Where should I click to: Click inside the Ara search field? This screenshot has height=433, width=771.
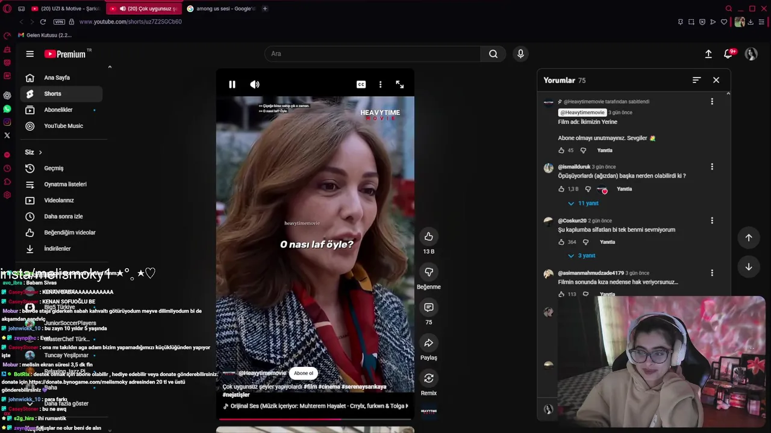(372, 54)
